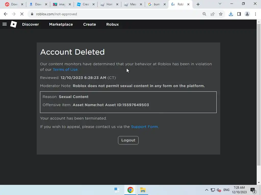Viewport: 261px width, 195px height.
Task: Click the page vertical scrollbar thumb
Action: [259, 94]
